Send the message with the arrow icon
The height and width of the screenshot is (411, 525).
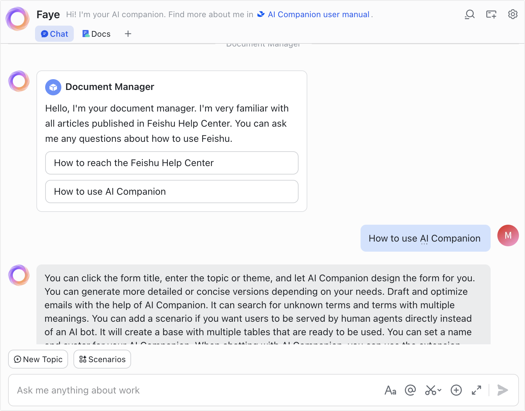click(502, 390)
